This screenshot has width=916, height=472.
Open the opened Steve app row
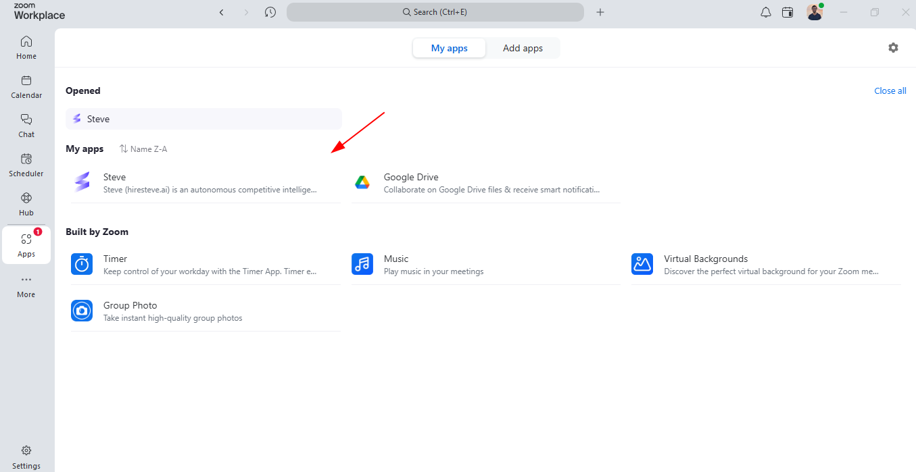pyautogui.click(x=203, y=119)
